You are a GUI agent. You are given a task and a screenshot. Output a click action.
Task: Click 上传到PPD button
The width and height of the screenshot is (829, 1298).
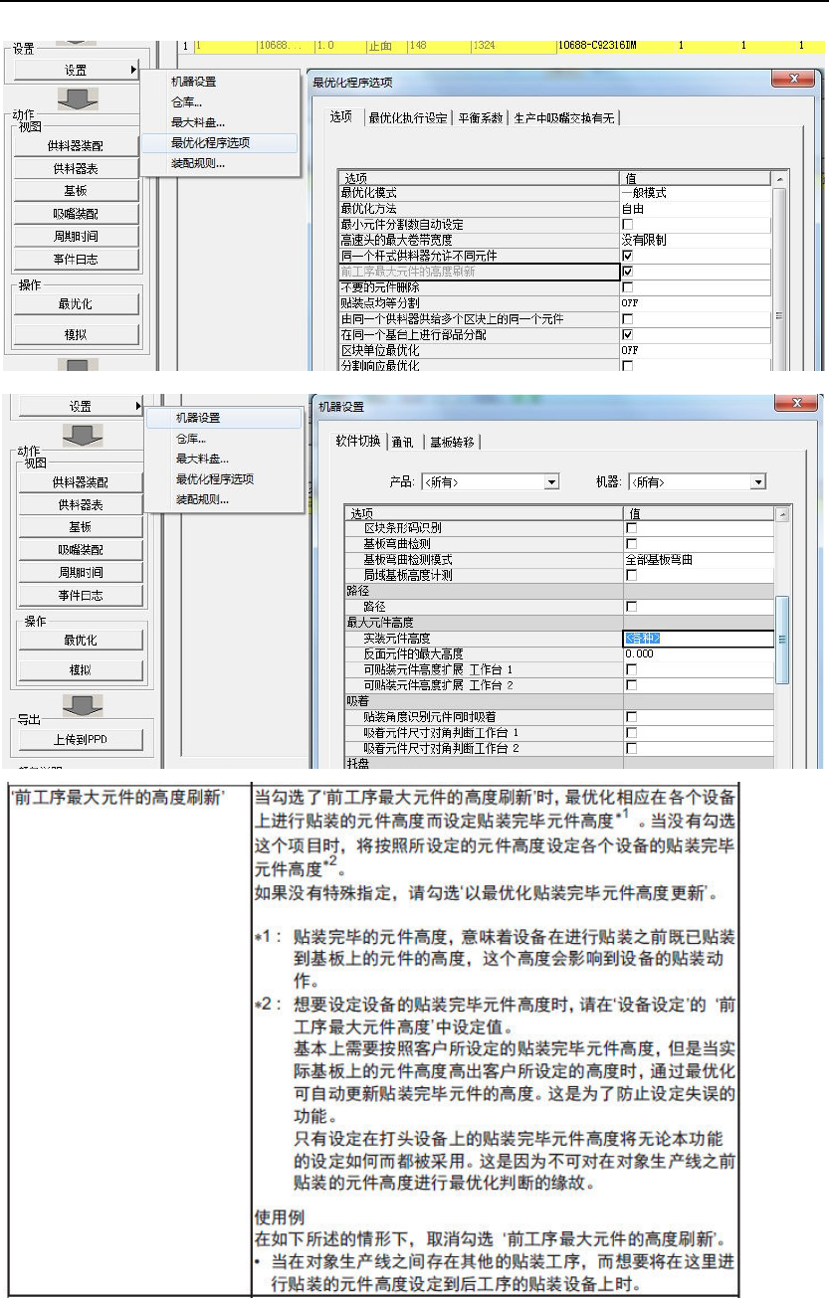pos(80,740)
